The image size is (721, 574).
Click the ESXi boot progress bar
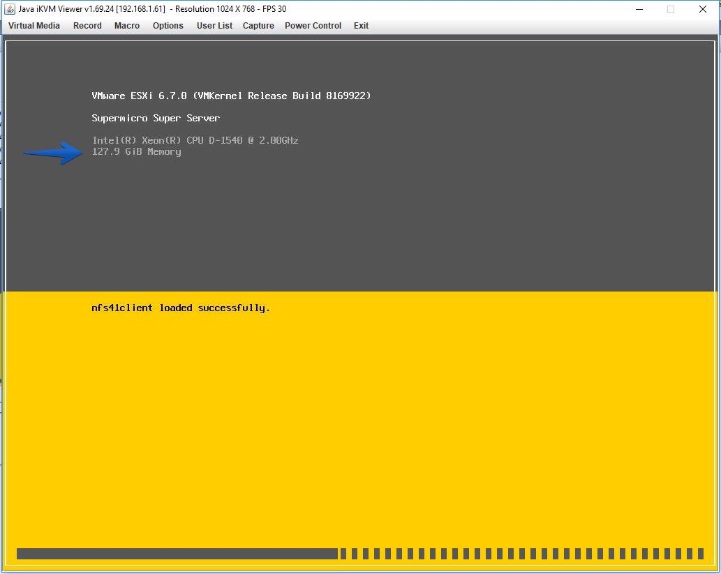360,553
